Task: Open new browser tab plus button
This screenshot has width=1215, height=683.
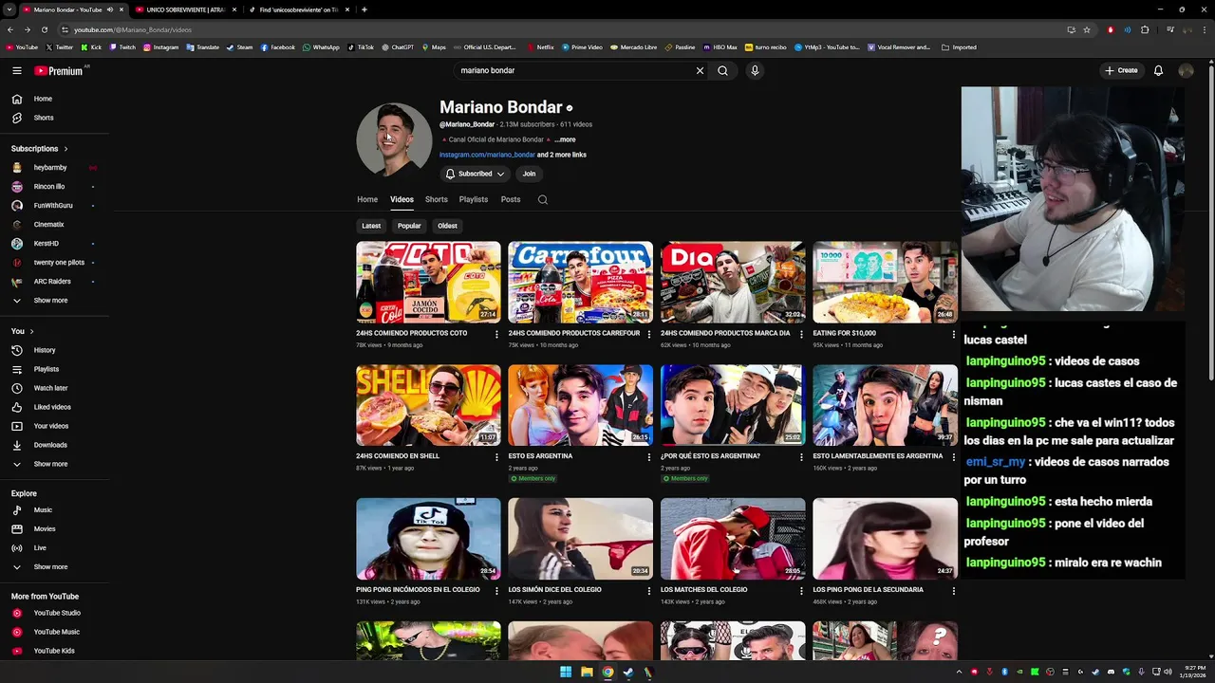Action: pos(364,9)
